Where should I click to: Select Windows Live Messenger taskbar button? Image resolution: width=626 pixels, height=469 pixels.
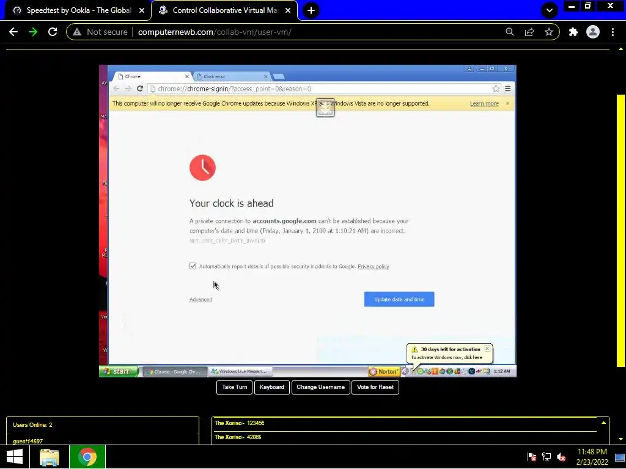tap(240, 371)
